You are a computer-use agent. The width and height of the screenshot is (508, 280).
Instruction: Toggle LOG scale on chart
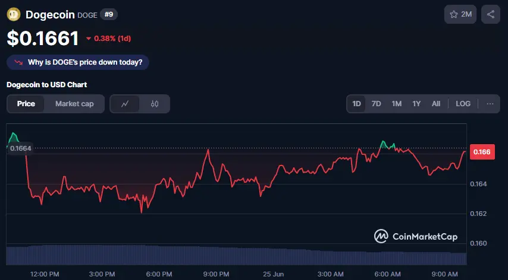tap(463, 104)
